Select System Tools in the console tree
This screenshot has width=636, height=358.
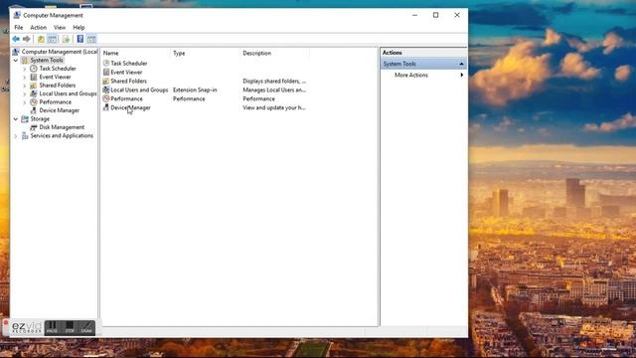47,60
